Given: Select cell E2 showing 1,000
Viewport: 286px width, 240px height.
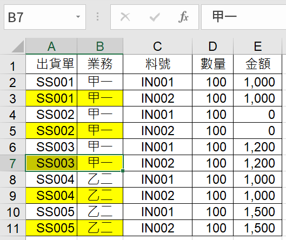Looking at the screenshot, I should (x=258, y=82).
